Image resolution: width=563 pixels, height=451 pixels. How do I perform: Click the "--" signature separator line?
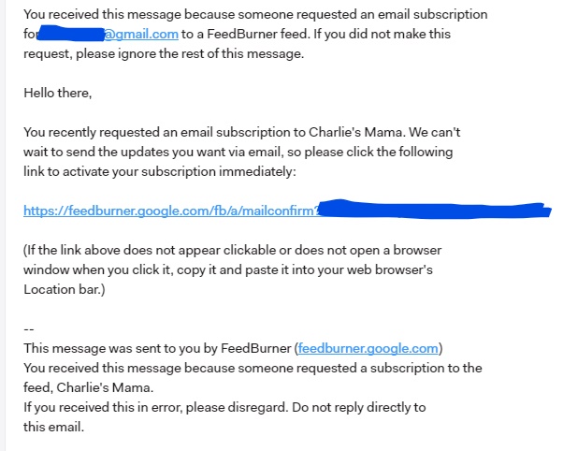pyautogui.click(x=29, y=328)
